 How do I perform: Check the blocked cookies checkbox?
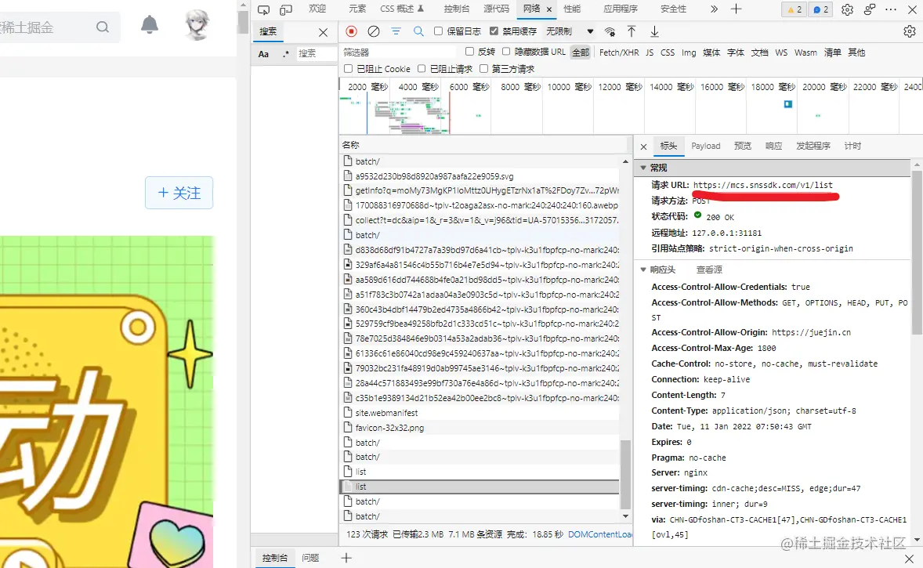pyautogui.click(x=349, y=69)
